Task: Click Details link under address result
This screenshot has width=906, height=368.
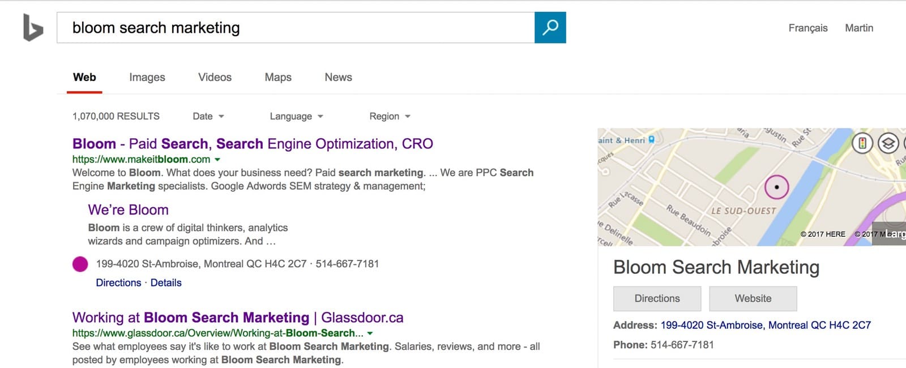Action: [x=166, y=283]
